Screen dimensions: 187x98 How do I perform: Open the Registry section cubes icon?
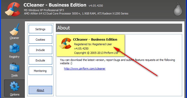tap(14, 48)
